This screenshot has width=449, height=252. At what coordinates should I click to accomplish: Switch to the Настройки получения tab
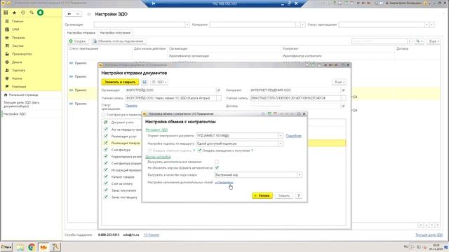tap(115, 33)
